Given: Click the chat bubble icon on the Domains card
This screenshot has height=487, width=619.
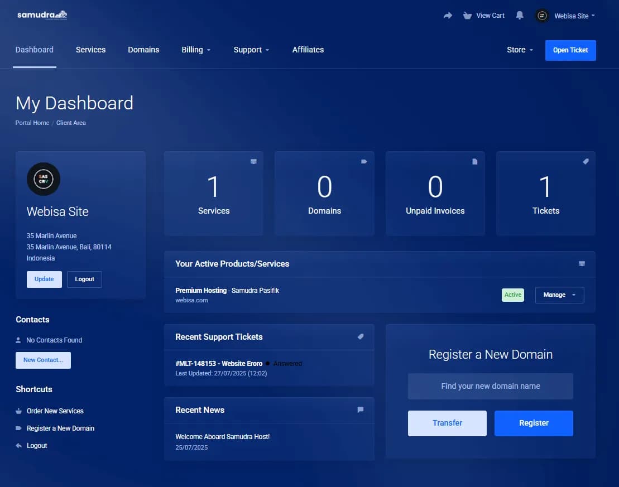Looking at the screenshot, I should [x=364, y=161].
